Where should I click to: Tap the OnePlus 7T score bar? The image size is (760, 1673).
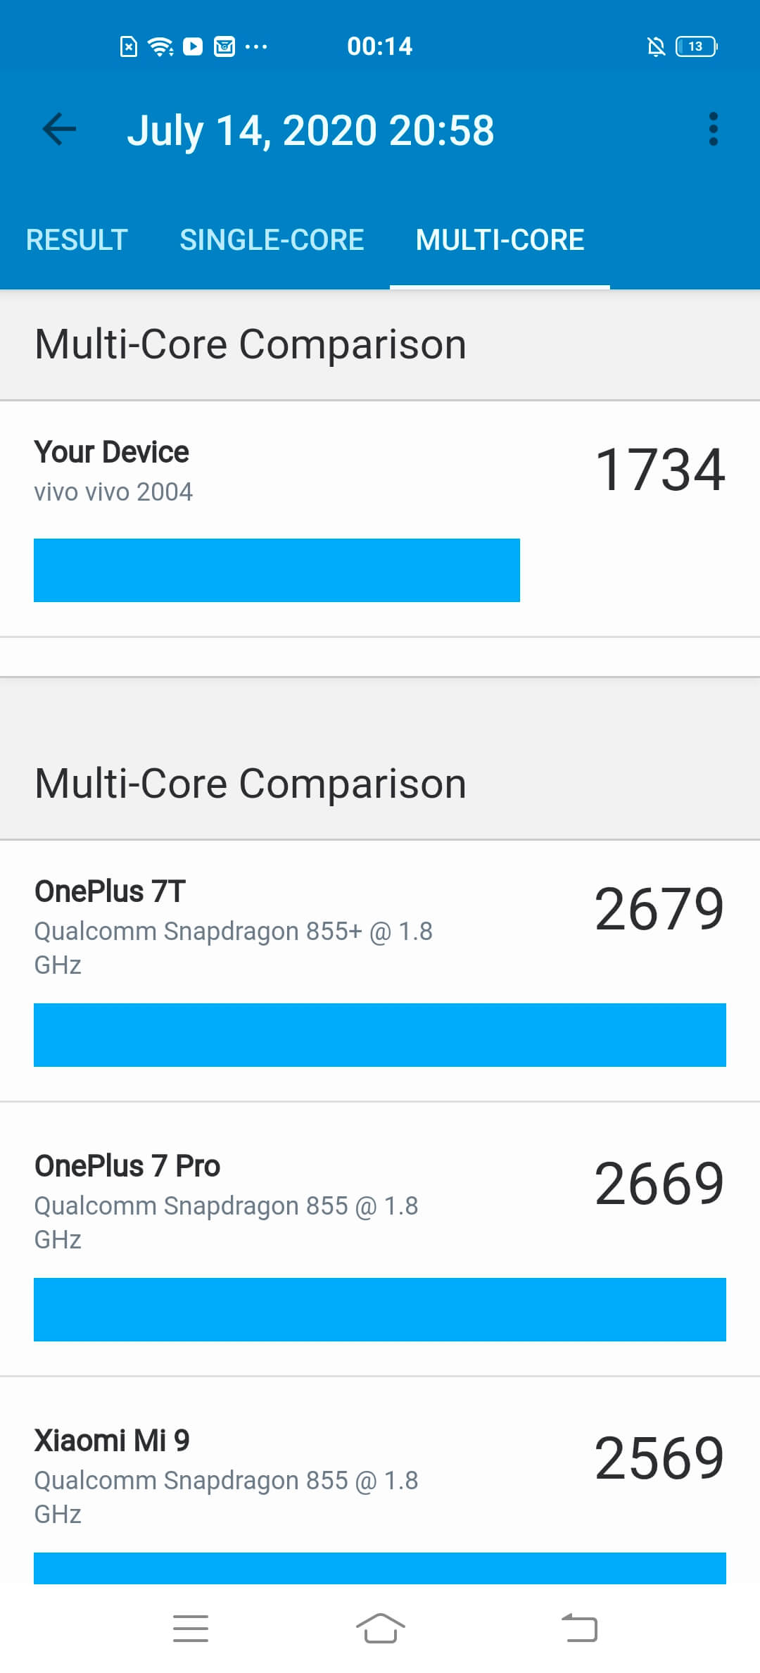coord(380,1035)
